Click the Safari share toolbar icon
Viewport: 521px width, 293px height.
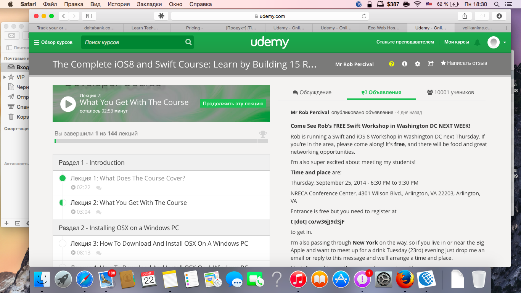(x=465, y=16)
